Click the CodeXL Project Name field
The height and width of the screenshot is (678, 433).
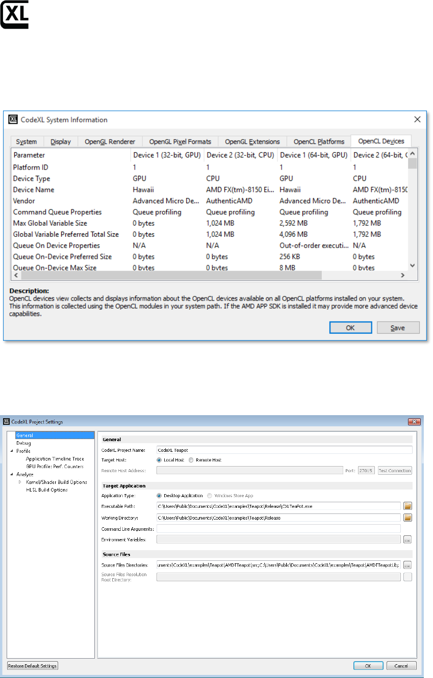coord(284,450)
